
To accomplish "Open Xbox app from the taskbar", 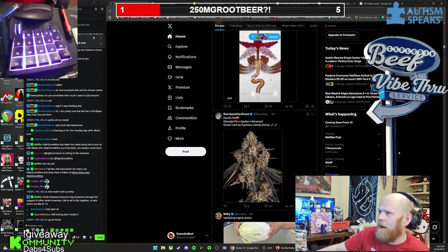I will (x=170, y=248).
